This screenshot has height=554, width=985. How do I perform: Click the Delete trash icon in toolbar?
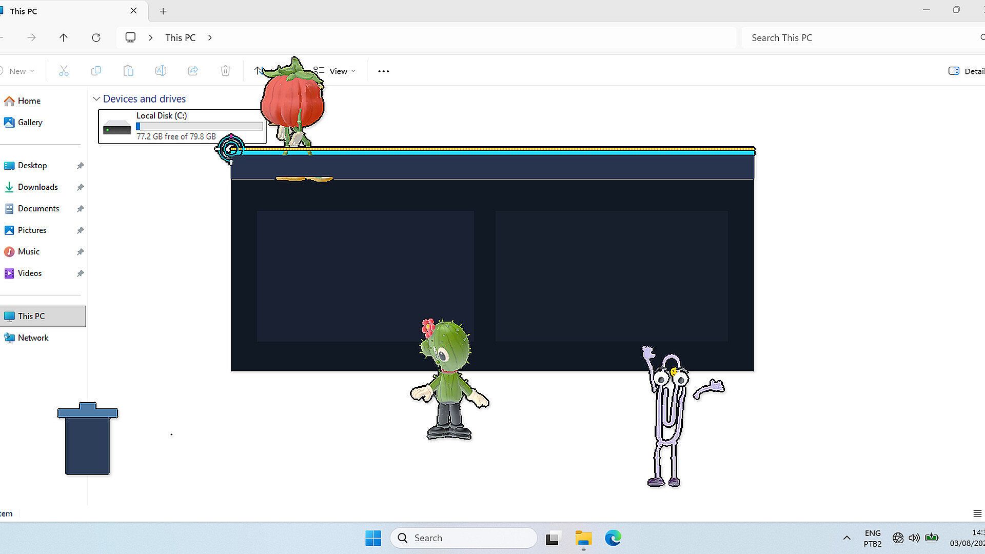pyautogui.click(x=225, y=71)
